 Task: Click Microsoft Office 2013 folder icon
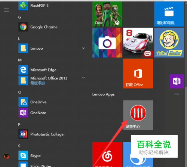click(23, 81)
